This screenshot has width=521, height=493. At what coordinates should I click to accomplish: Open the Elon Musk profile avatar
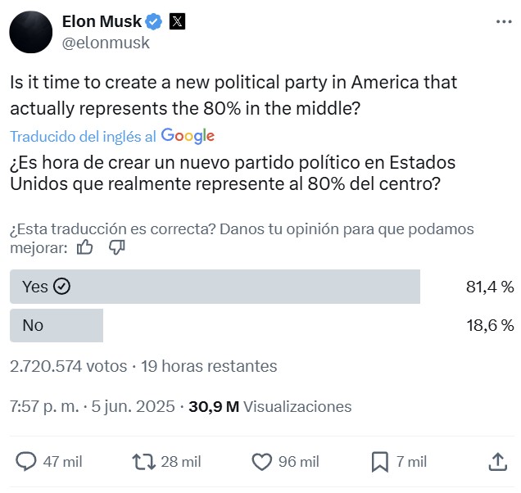coord(31,32)
